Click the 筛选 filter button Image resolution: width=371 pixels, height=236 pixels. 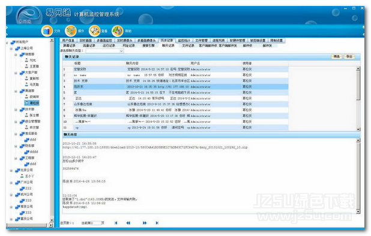[x=336, y=56]
